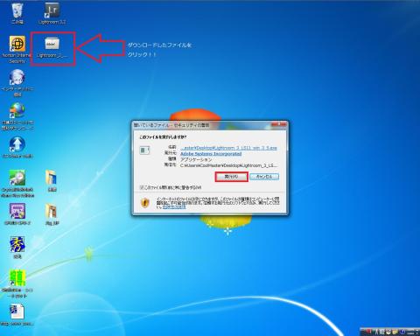Open the risk information link near the shield

174,206
